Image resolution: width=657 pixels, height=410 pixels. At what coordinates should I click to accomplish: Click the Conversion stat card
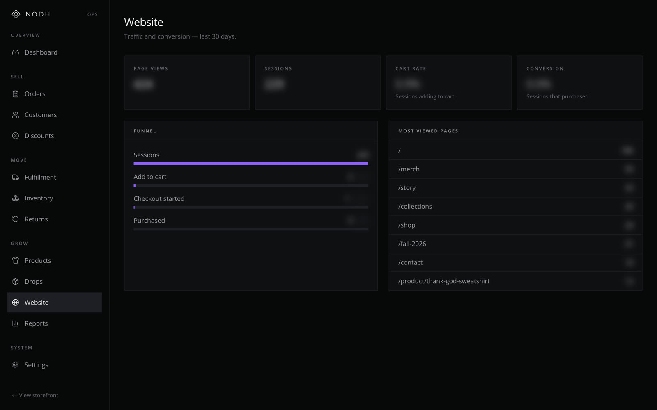pos(579,83)
